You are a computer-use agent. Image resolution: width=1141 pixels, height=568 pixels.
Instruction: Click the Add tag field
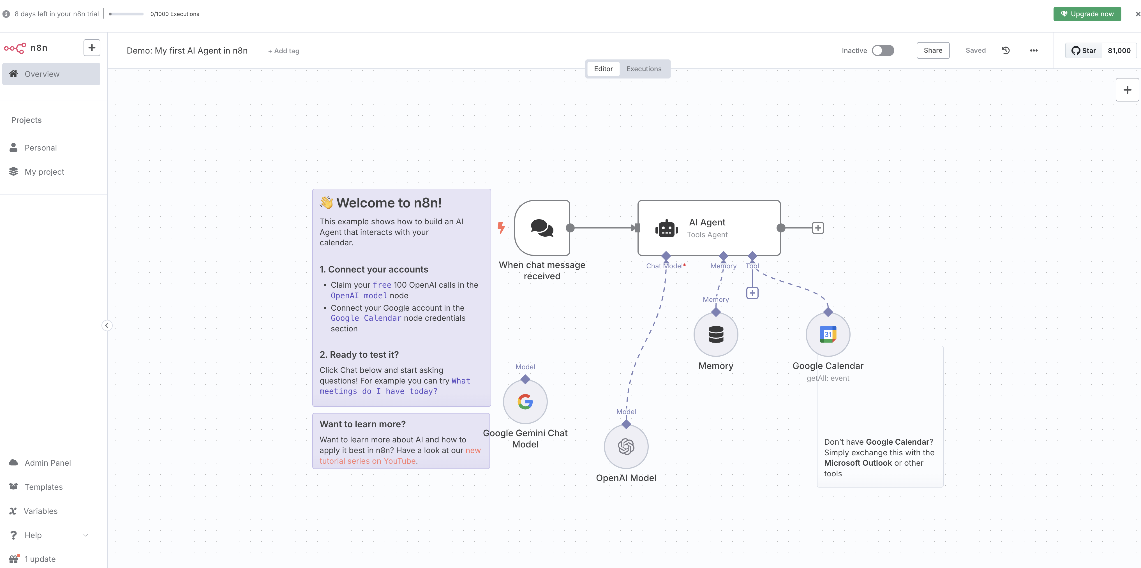pos(283,51)
